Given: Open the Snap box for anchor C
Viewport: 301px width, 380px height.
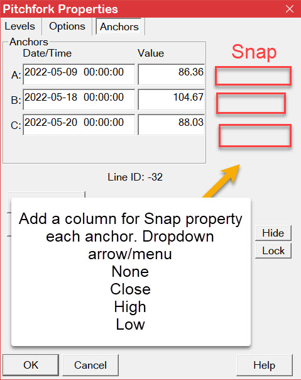Looking at the screenshot, I should coord(255,136).
